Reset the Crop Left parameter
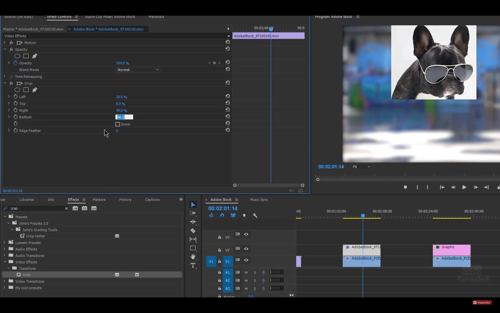The height and width of the screenshot is (313, 500). pyautogui.click(x=228, y=96)
